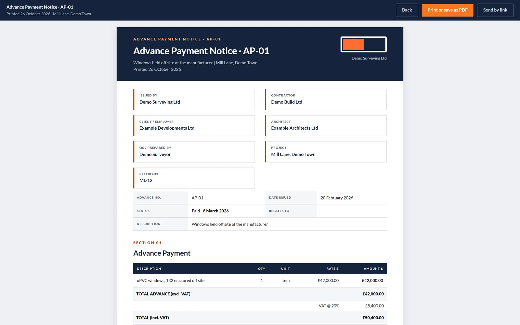Screen dimensions: 520x325
Task: Select the total incl. VAT "£50,400.00"
Action: click(373, 318)
